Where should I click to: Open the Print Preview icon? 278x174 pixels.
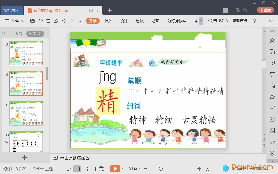(56, 21)
